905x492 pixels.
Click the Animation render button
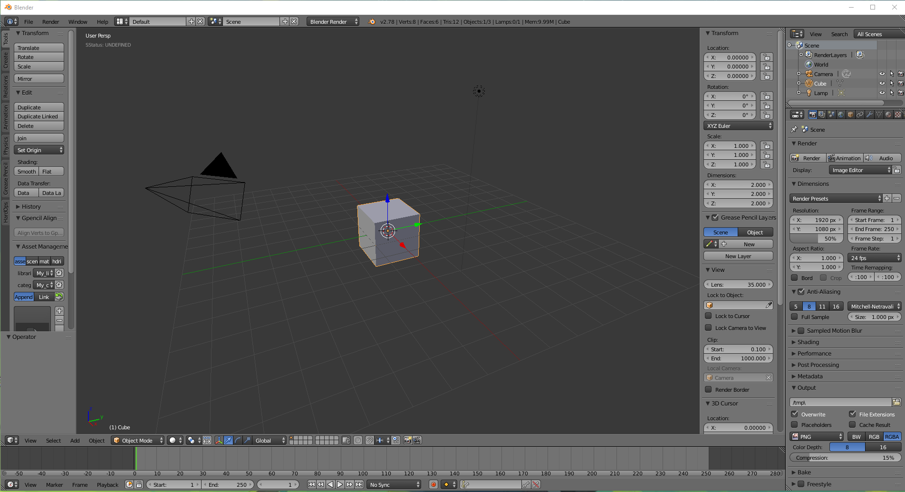[844, 158]
